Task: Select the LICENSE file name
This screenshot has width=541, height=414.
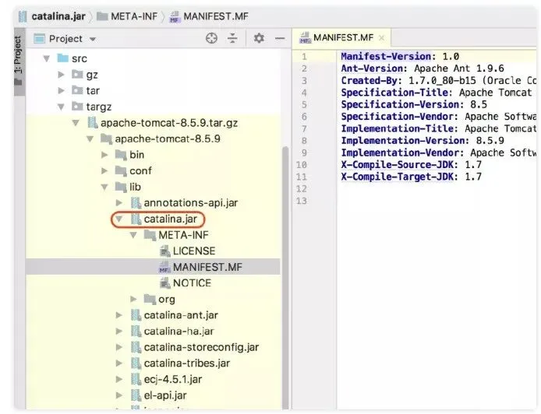Action: point(194,251)
